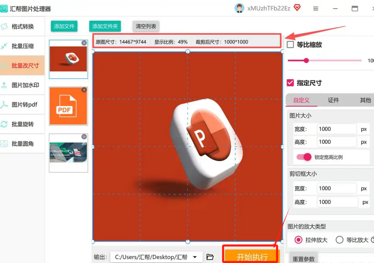This screenshot has height=263, width=374.
Task: Click the bottom-center crop handle
Action: point(188,242)
